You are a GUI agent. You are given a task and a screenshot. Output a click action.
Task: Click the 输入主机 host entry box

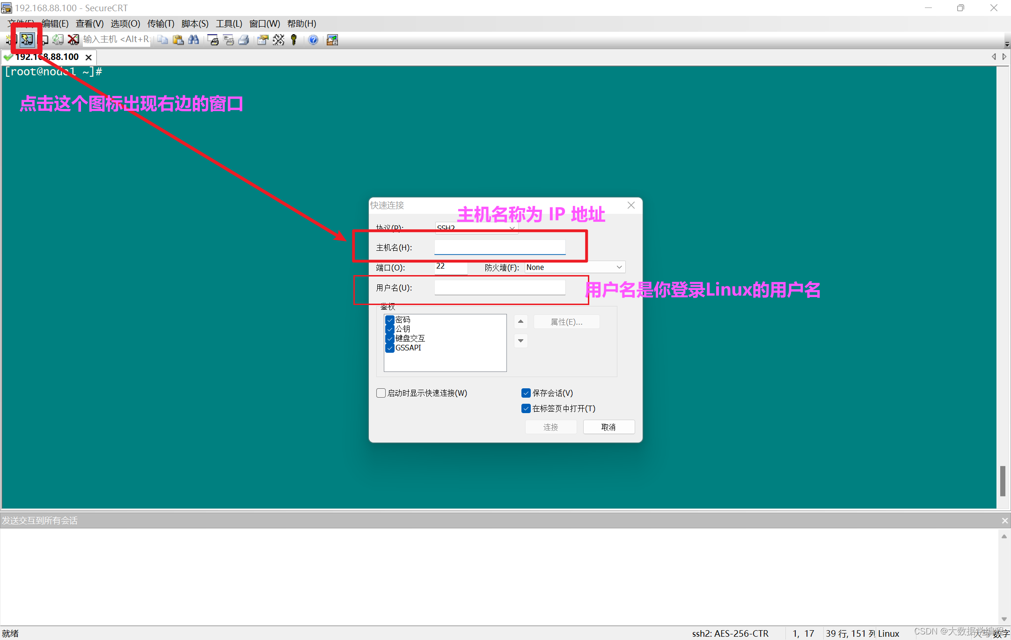[116, 40]
